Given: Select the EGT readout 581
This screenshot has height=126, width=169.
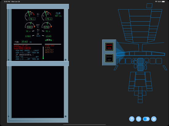Looking at the screenshot, I should tap(30, 27).
